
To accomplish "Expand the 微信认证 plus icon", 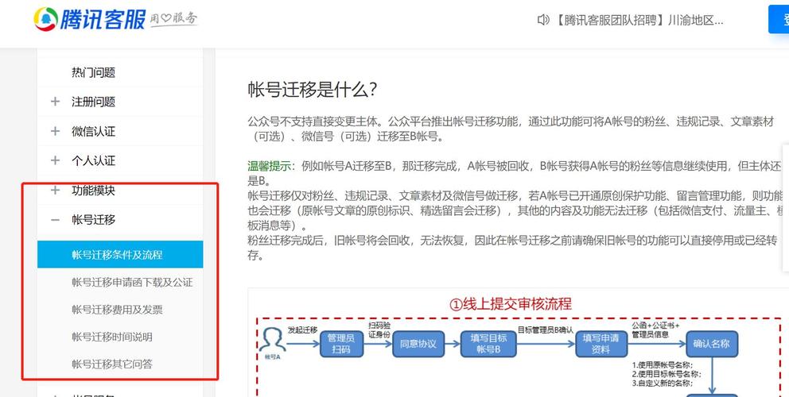I will click(x=56, y=131).
